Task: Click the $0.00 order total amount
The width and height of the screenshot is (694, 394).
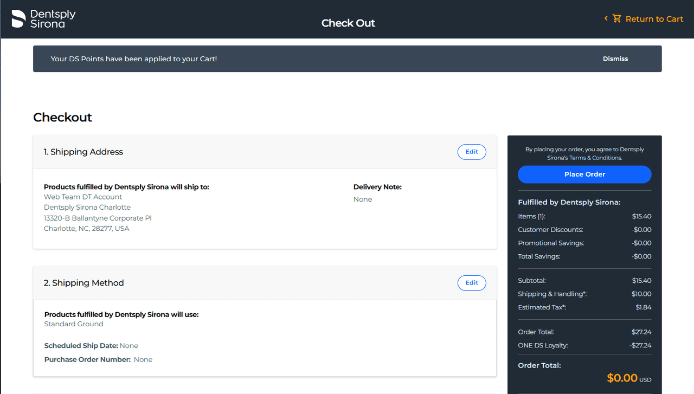Action: click(622, 378)
